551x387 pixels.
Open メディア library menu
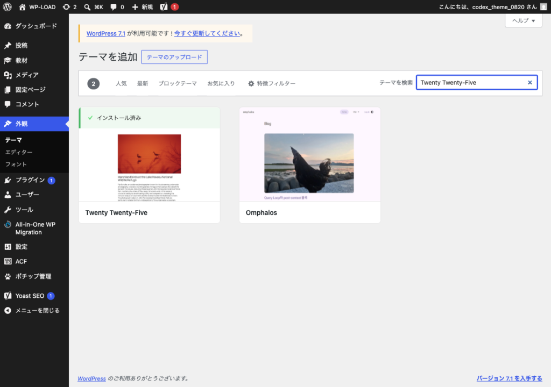(x=34, y=75)
